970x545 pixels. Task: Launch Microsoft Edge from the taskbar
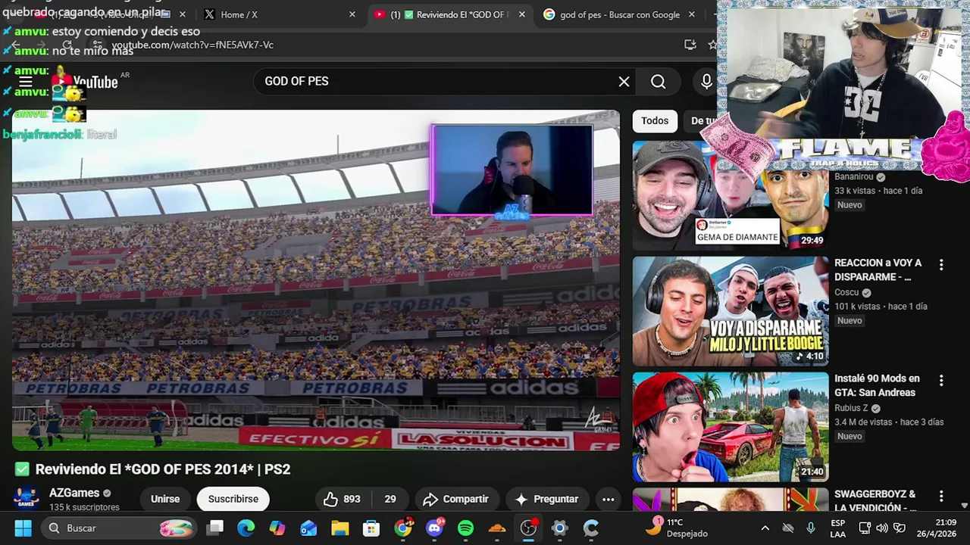point(246,528)
